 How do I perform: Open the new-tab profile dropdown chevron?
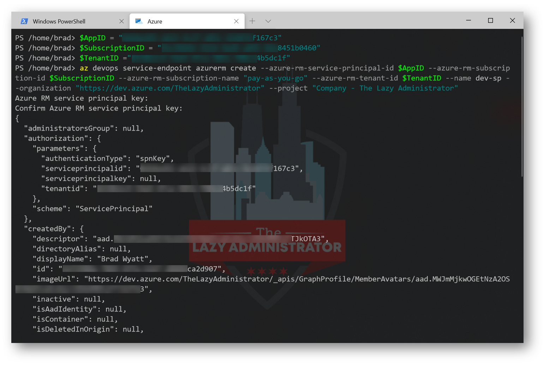point(268,21)
